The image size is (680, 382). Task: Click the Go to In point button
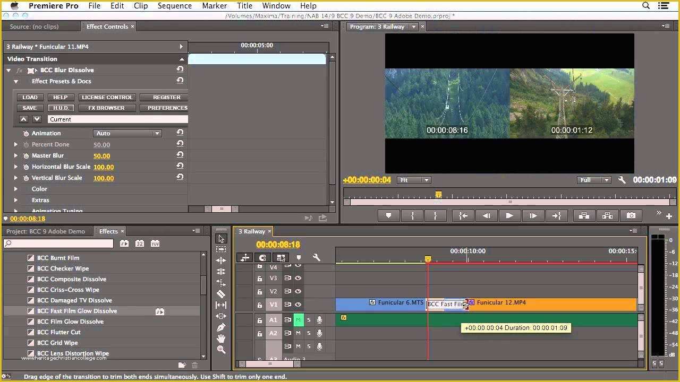tap(463, 215)
